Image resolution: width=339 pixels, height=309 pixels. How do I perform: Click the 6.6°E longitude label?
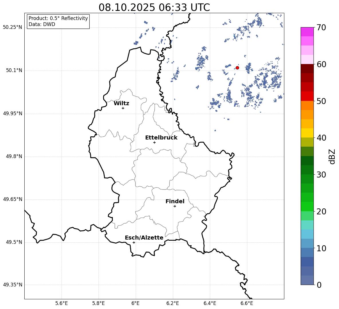pyautogui.click(x=247, y=303)
